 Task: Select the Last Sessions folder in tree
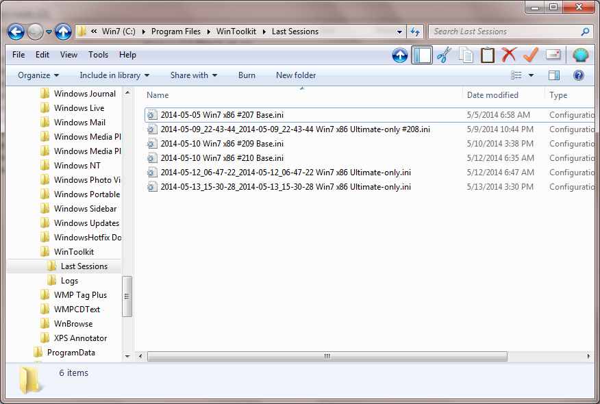(x=84, y=266)
